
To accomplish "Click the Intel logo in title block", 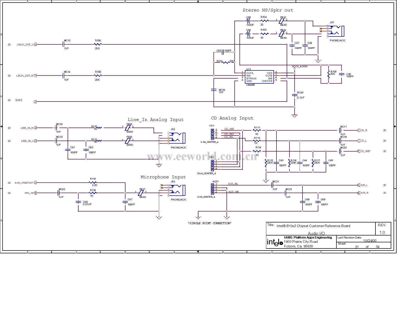I will 275,242.
